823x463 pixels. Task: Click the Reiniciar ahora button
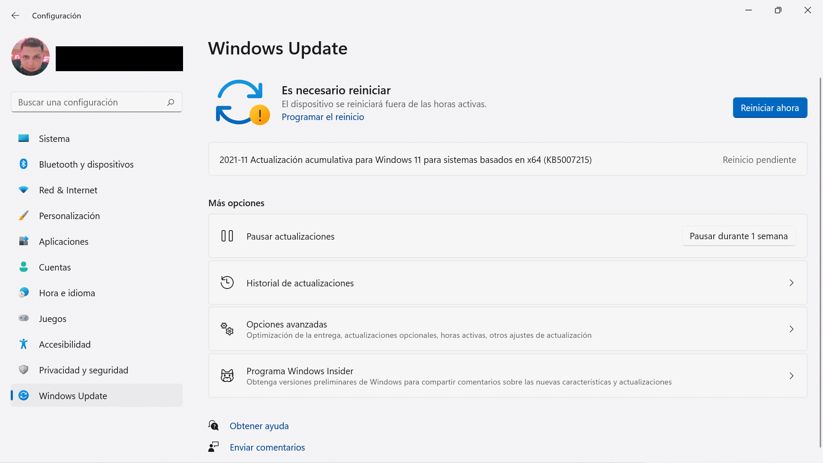tap(770, 108)
